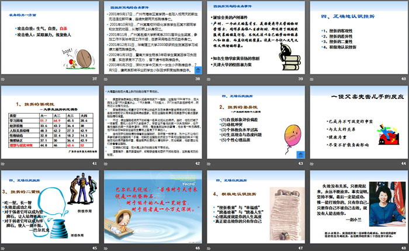Viewport: 409px width, 251px height.
Task: Click the animation star icon under slide 39
Action: point(209,79)
